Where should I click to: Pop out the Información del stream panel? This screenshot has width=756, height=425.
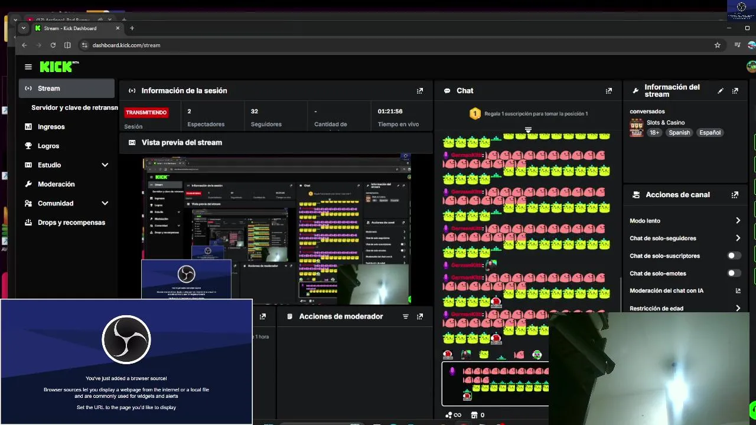pyautogui.click(x=735, y=91)
